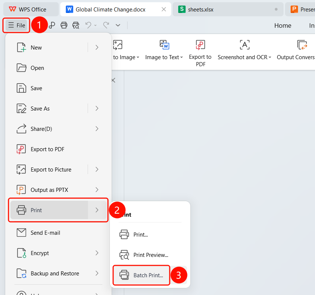
Task: Open the undo history dropdown arrow
Action: click(x=95, y=25)
